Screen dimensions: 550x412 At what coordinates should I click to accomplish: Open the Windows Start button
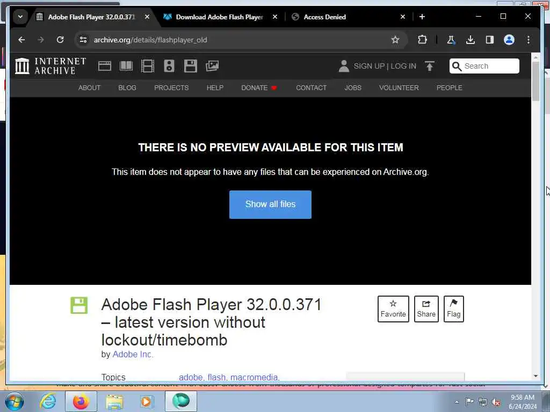pos(15,401)
